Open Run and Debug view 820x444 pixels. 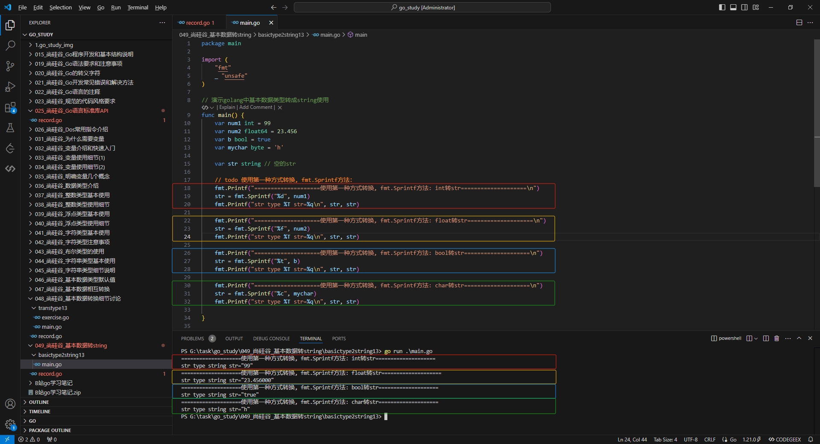10,87
